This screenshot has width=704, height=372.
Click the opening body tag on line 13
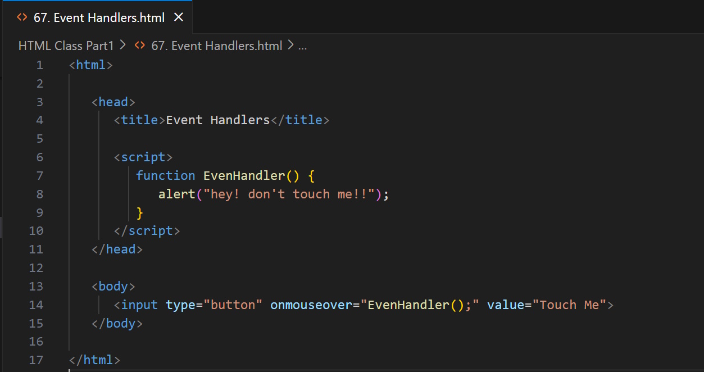click(x=113, y=286)
